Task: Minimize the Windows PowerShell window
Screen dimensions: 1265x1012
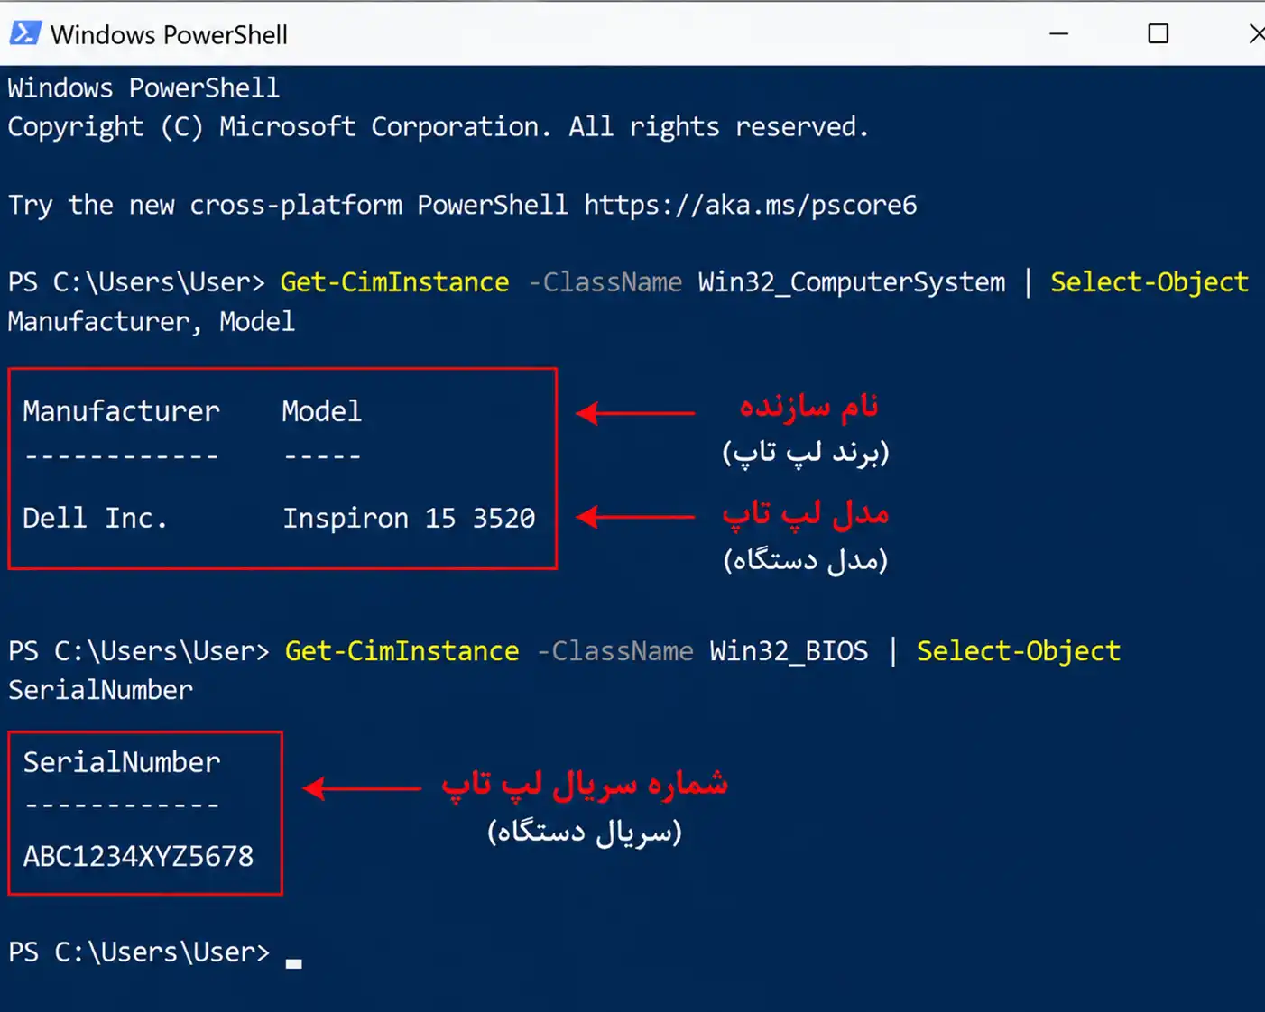Action: point(1059,34)
